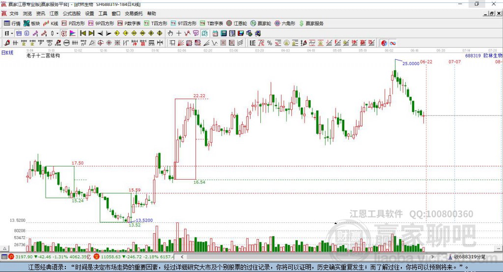
Task: Open the T四方形 tool
Action: tap(156, 24)
